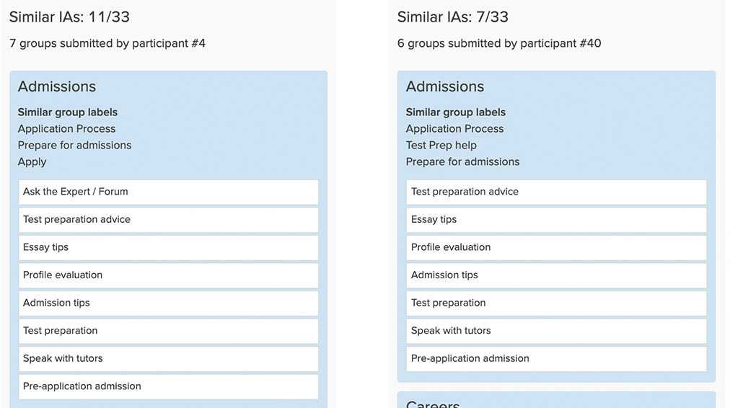Click 'Application Process' label in participant #40 group

point(455,129)
